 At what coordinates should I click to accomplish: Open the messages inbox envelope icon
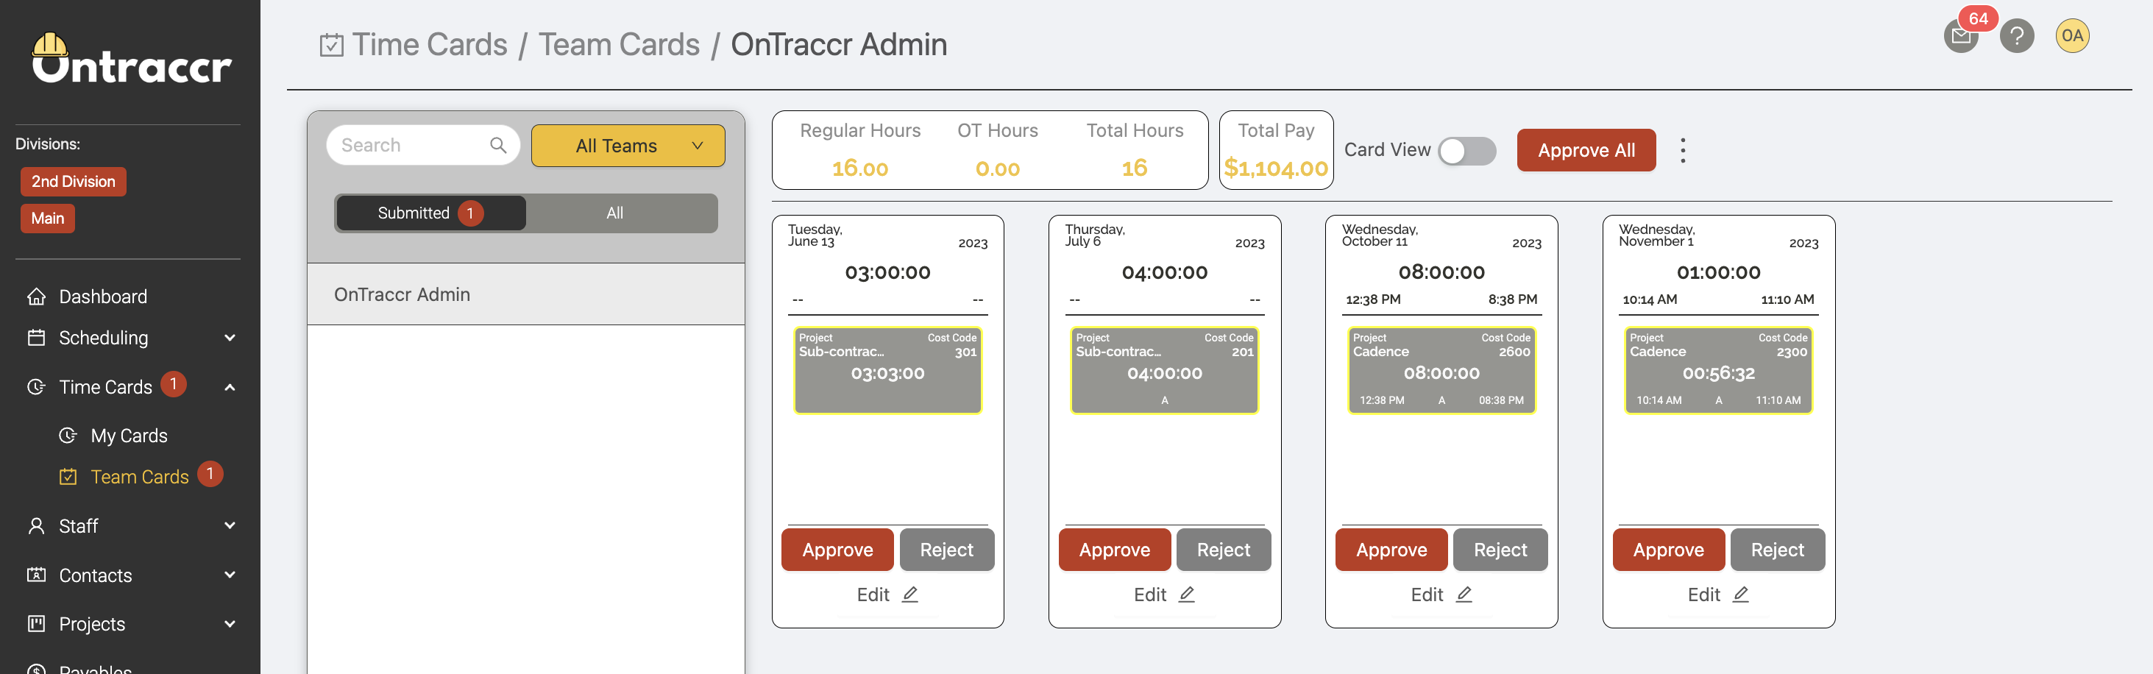(x=1960, y=36)
